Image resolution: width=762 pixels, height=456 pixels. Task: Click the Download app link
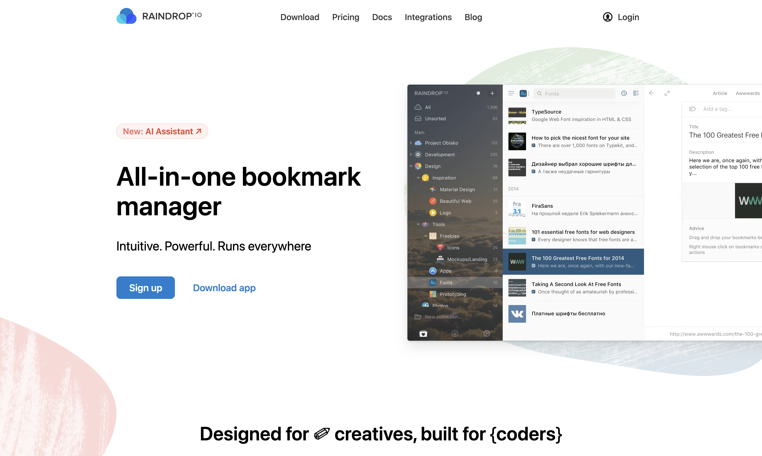[x=224, y=288]
